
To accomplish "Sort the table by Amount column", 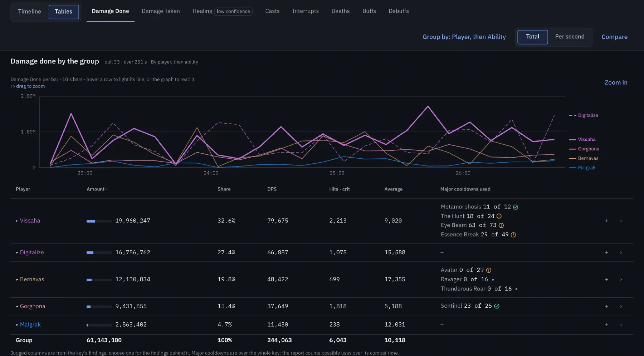I will tap(97, 189).
